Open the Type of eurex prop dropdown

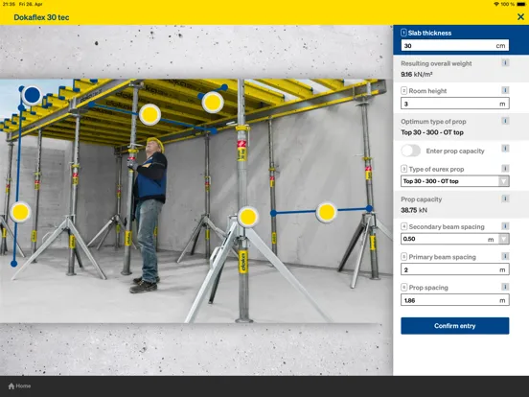click(x=455, y=181)
